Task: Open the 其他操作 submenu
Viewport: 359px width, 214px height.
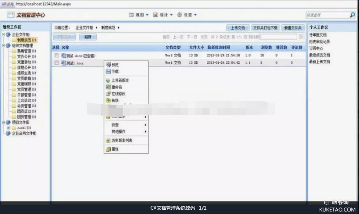Action: tap(126, 131)
